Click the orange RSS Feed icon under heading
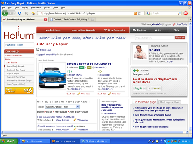Image resolution: width=193 pixels, height=144 pixels. [38, 49]
